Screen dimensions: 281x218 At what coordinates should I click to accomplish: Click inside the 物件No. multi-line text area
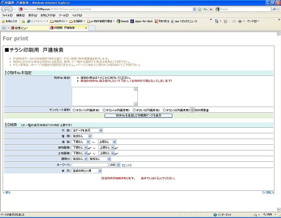tap(103, 96)
